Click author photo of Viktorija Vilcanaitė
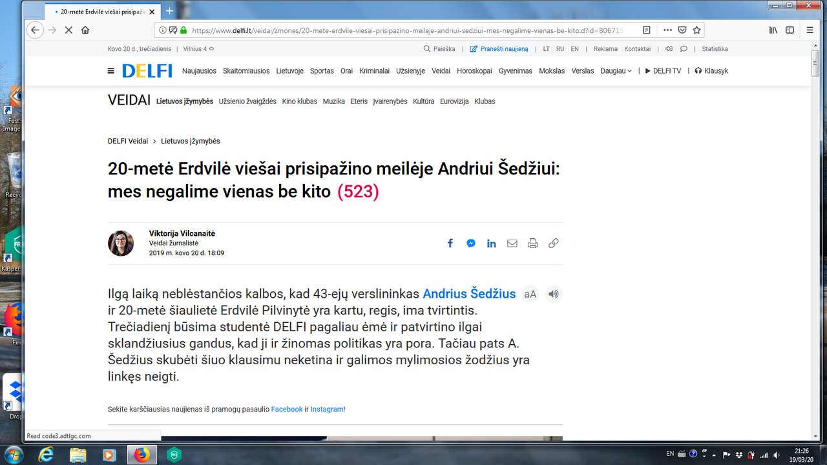The height and width of the screenshot is (465, 827). (121, 243)
